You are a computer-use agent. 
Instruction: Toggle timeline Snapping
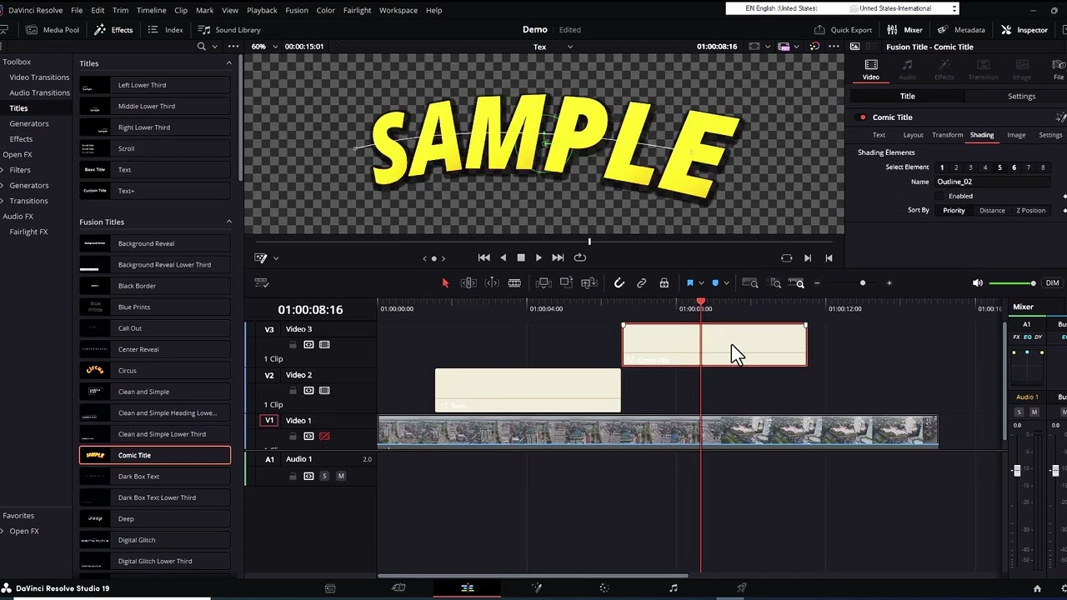pyautogui.click(x=619, y=283)
